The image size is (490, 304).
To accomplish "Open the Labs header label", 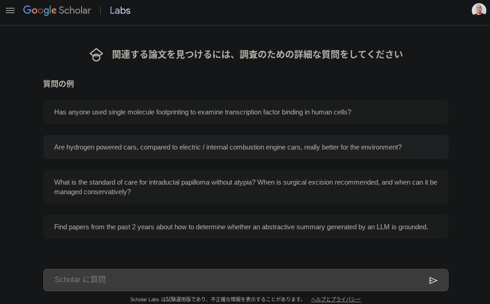I will [120, 10].
